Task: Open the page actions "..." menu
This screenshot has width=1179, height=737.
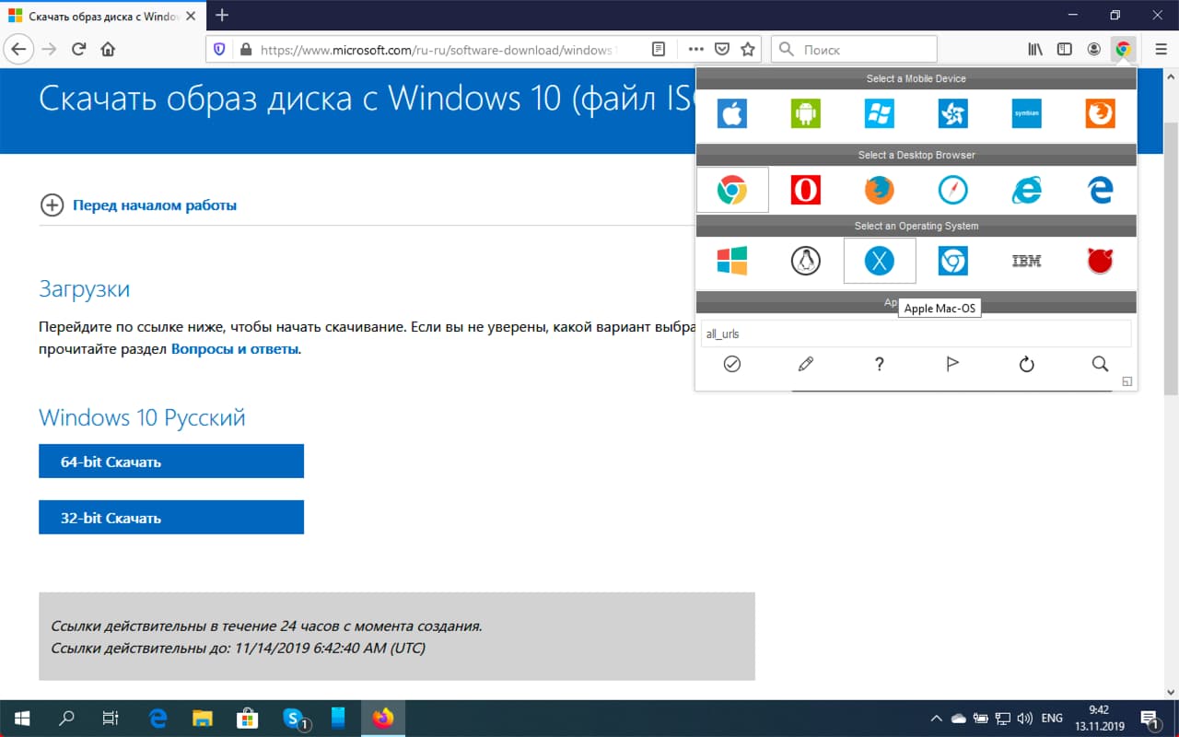Action: 695,49
